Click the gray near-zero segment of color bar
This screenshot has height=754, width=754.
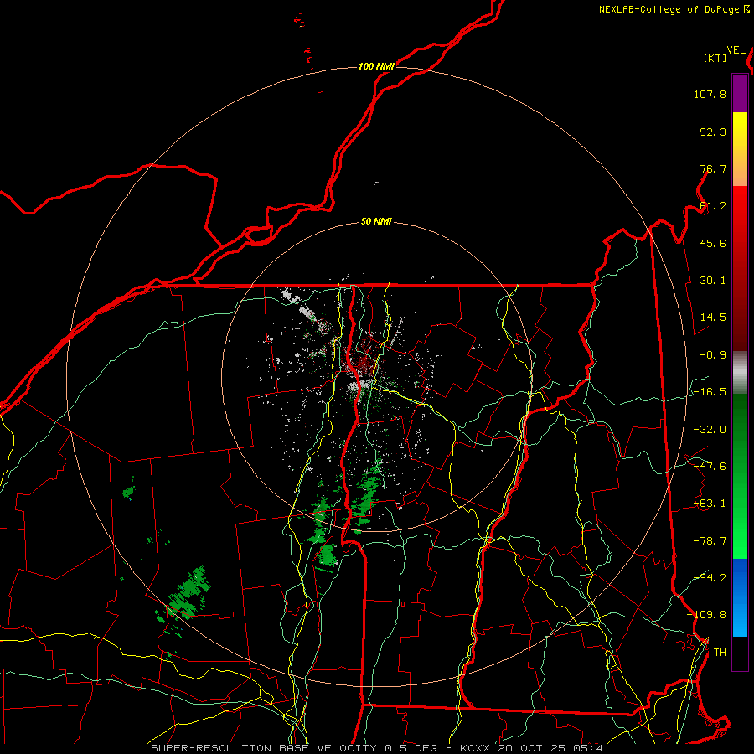coord(740,373)
